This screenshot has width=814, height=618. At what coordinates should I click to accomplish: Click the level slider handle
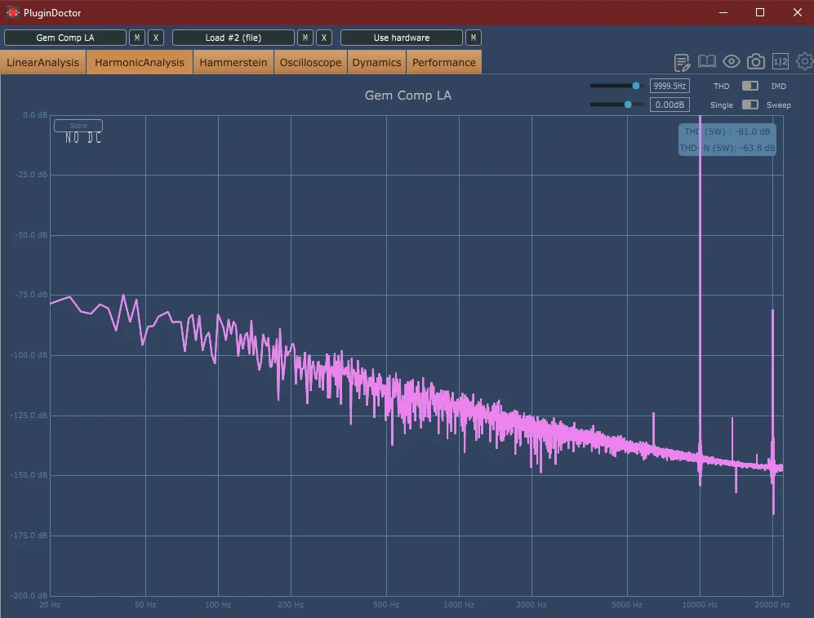tap(628, 104)
